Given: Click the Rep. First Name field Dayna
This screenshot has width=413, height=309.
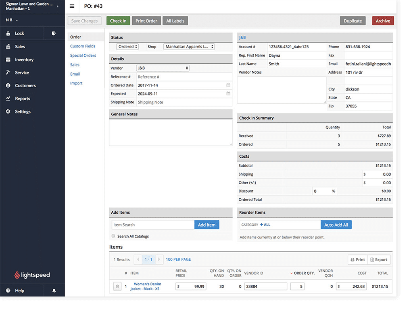Looking at the screenshot, I should (296, 56).
